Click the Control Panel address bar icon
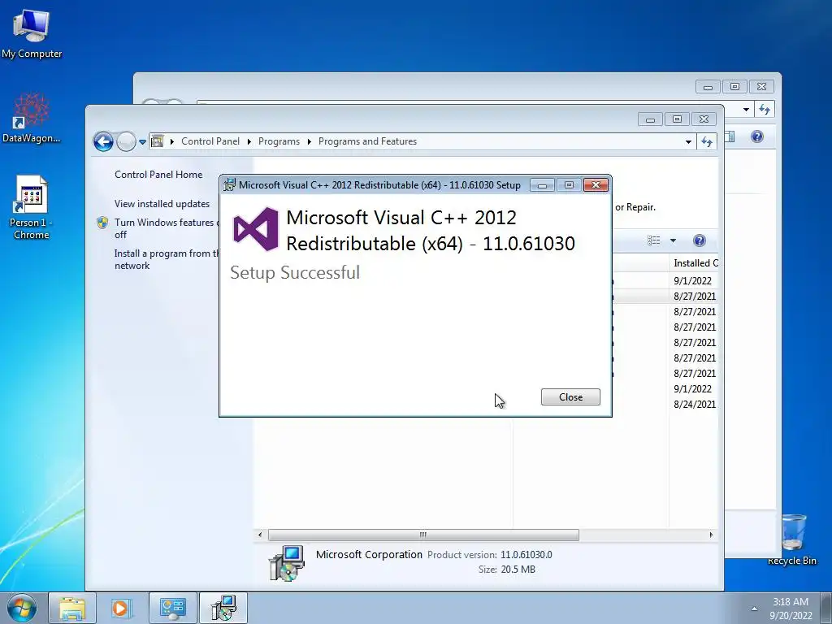This screenshot has width=832, height=624. pos(158,141)
